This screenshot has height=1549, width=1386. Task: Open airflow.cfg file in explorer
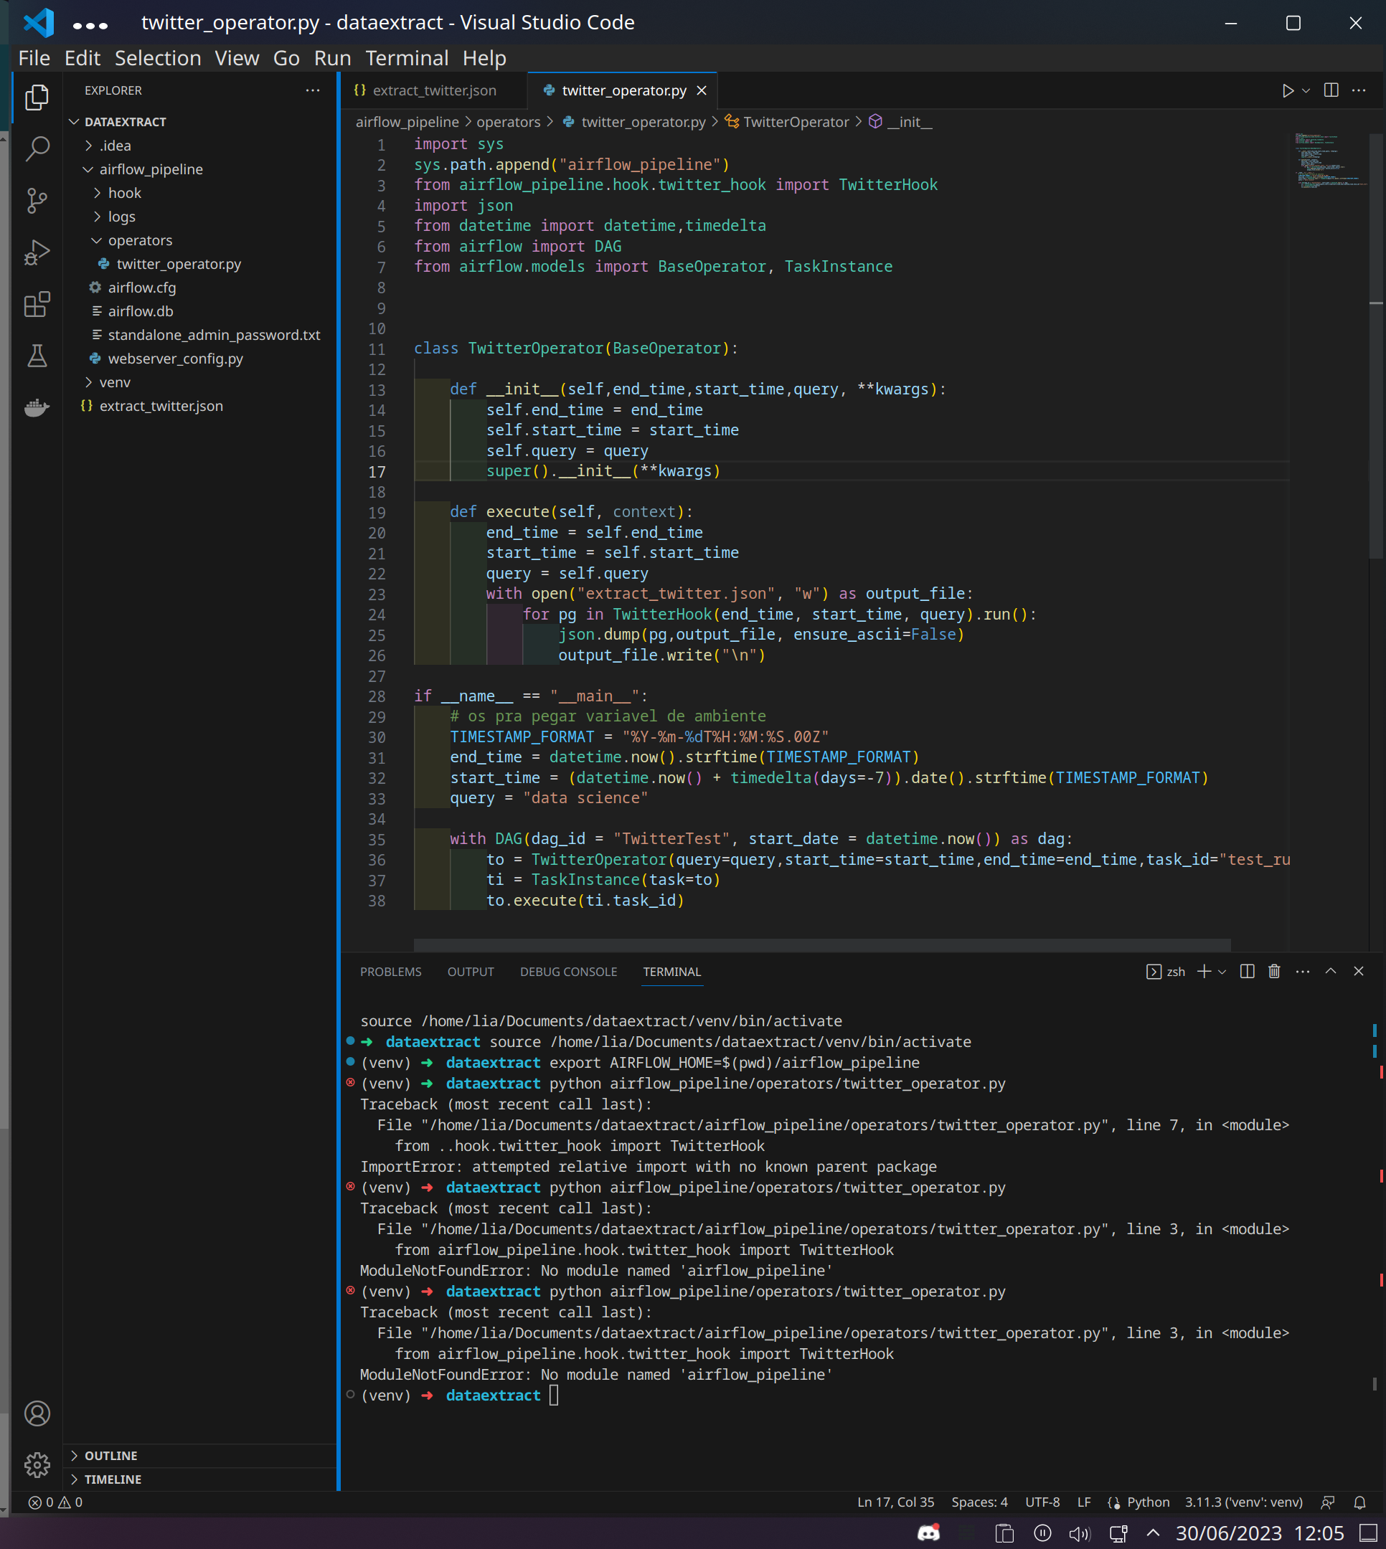coord(141,288)
